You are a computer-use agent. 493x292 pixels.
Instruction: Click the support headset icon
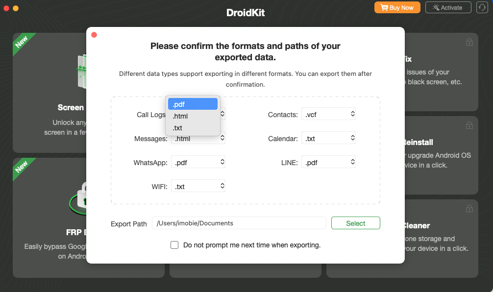pyautogui.click(x=482, y=7)
